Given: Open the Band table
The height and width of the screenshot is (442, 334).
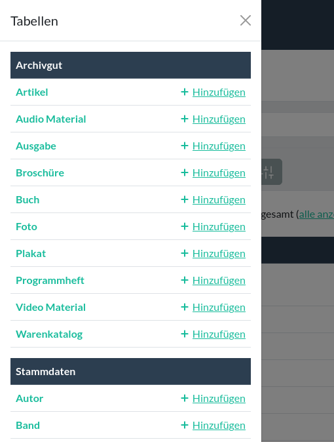Looking at the screenshot, I should point(28,425).
